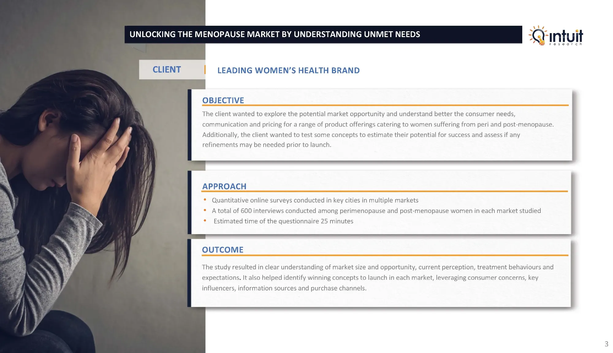Click Leading Women's Health Brand heading

(288, 70)
